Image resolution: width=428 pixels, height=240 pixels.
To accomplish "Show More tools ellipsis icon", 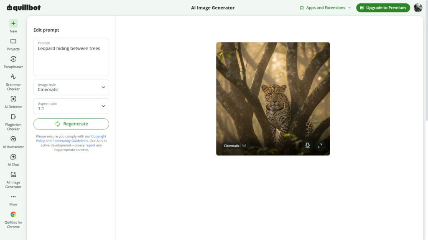I will click(13, 197).
